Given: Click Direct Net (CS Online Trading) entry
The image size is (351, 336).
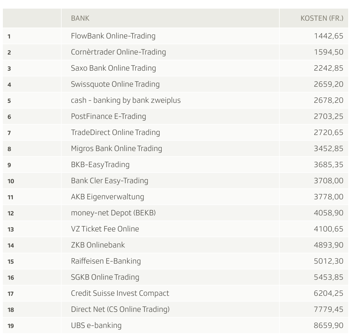Looking at the screenshot, I should tap(120, 309).
